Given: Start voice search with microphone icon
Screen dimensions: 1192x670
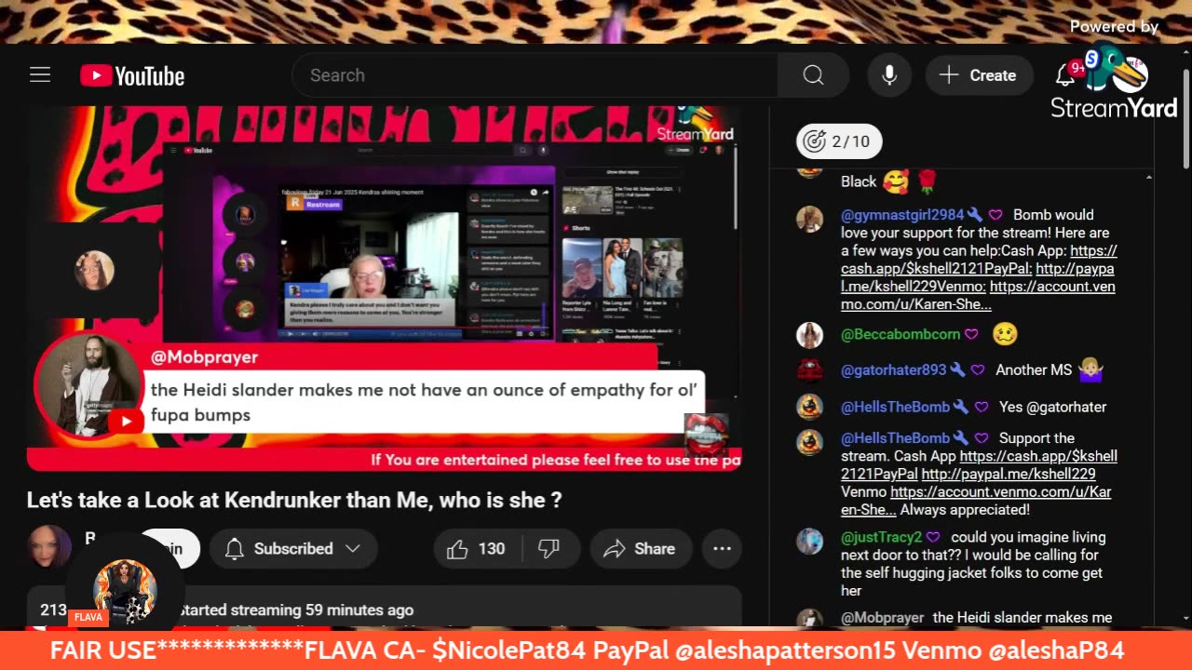Looking at the screenshot, I should click(x=889, y=75).
